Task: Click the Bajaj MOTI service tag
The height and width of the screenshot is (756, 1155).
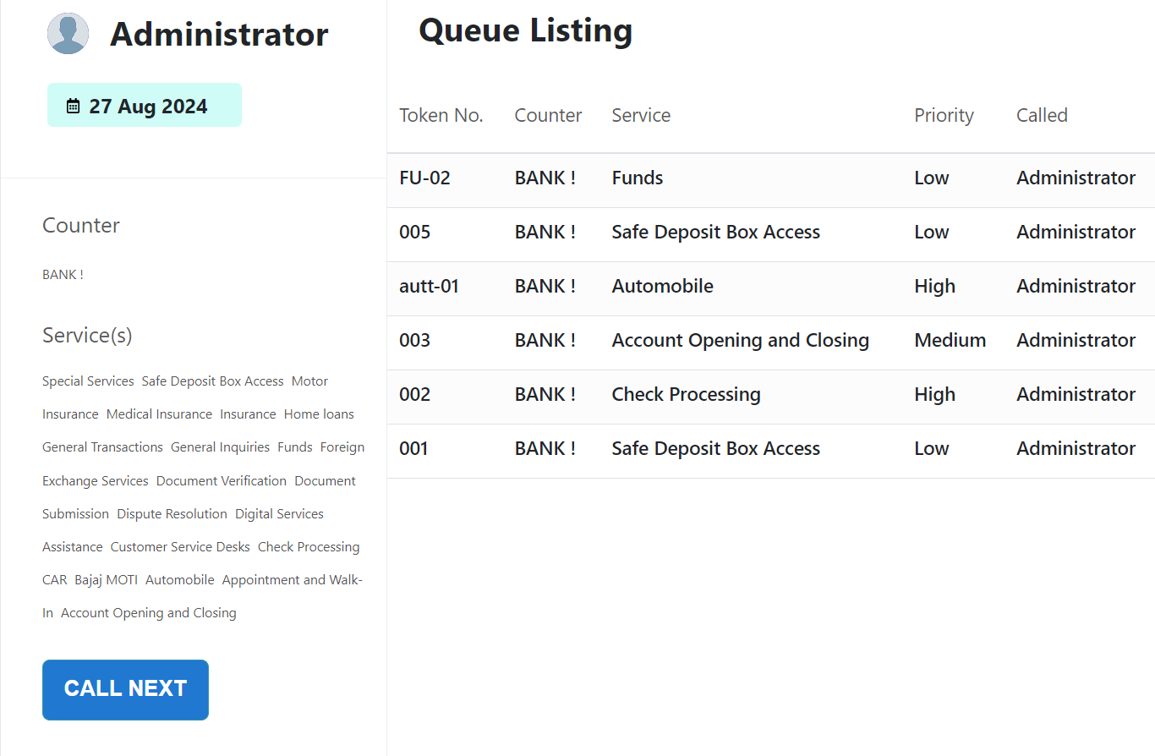Action: [x=106, y=580]
